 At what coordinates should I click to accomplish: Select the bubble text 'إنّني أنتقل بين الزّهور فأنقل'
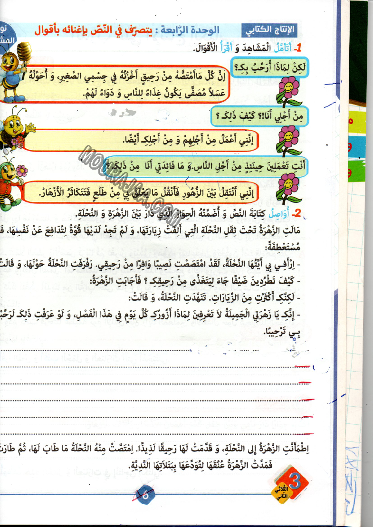point(146,192)
